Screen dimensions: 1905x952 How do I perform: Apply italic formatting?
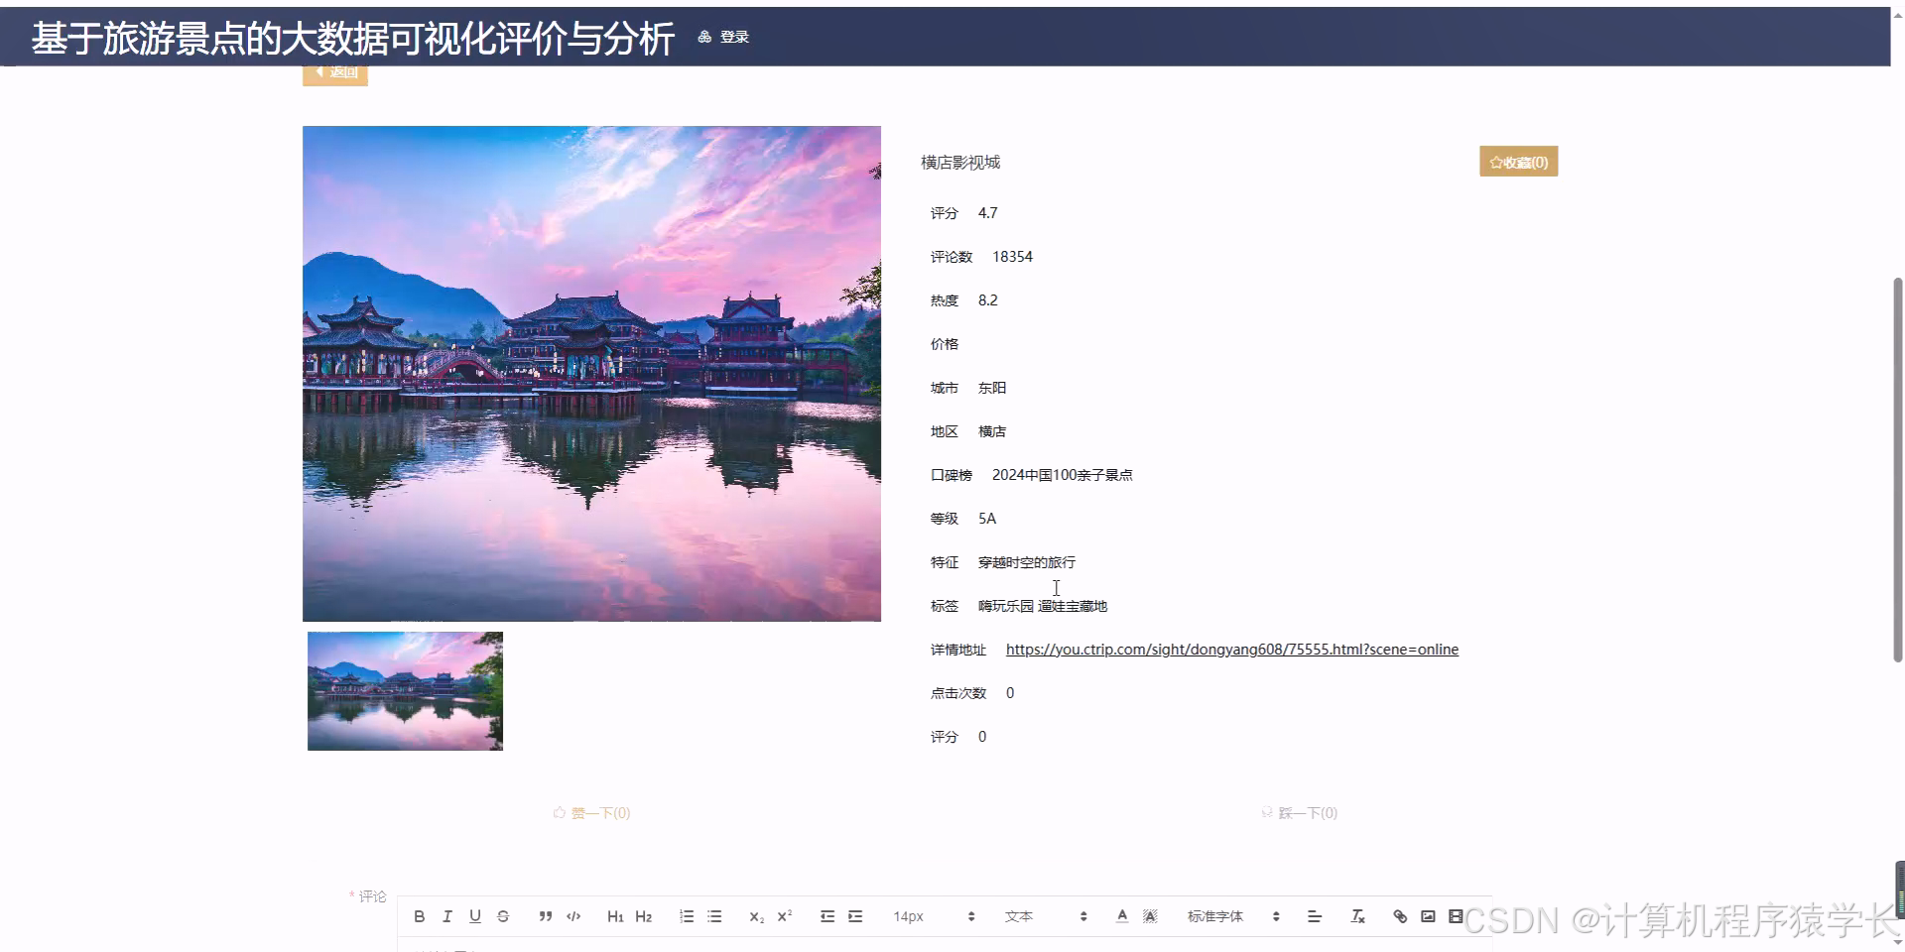(446, 916)
